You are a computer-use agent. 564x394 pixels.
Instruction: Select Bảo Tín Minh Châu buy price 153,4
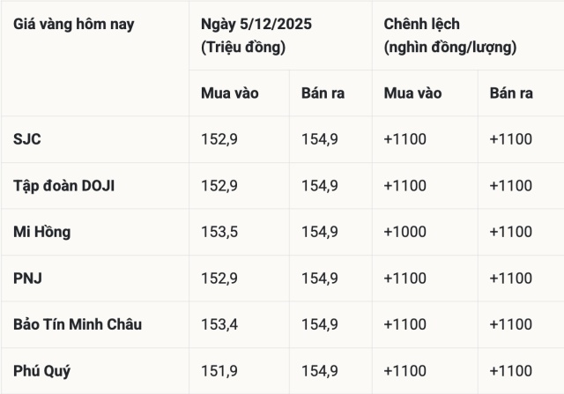[x=219, y=324]
